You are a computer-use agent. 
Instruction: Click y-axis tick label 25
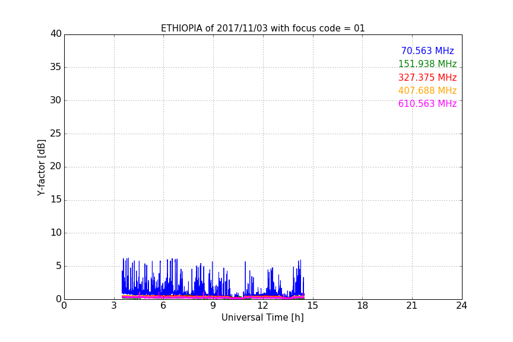[56, 134]
